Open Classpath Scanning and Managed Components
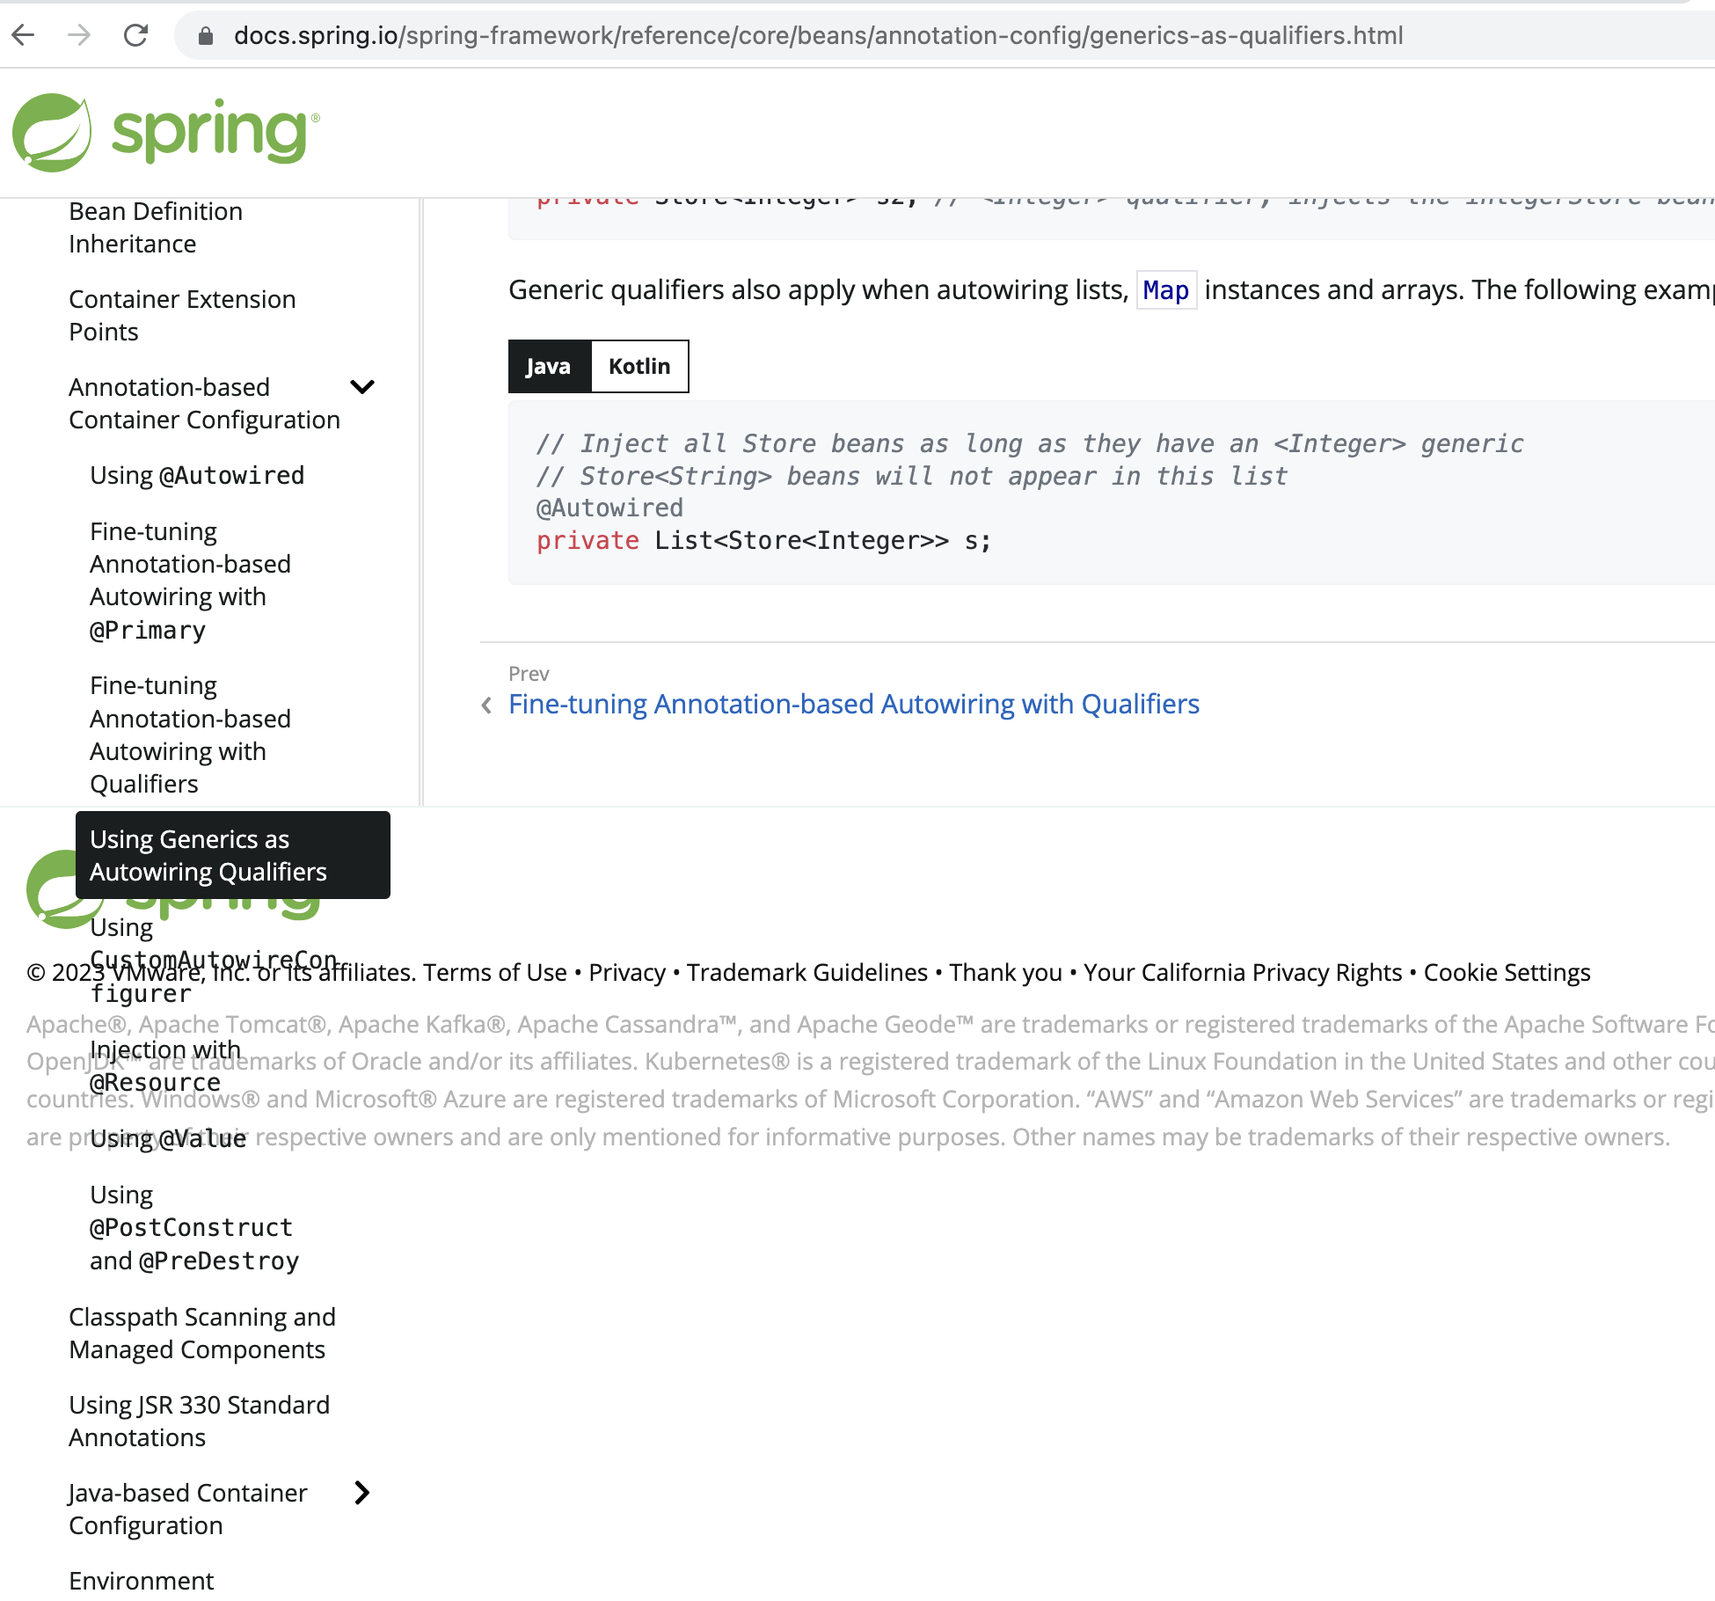 pos(202,1334)
